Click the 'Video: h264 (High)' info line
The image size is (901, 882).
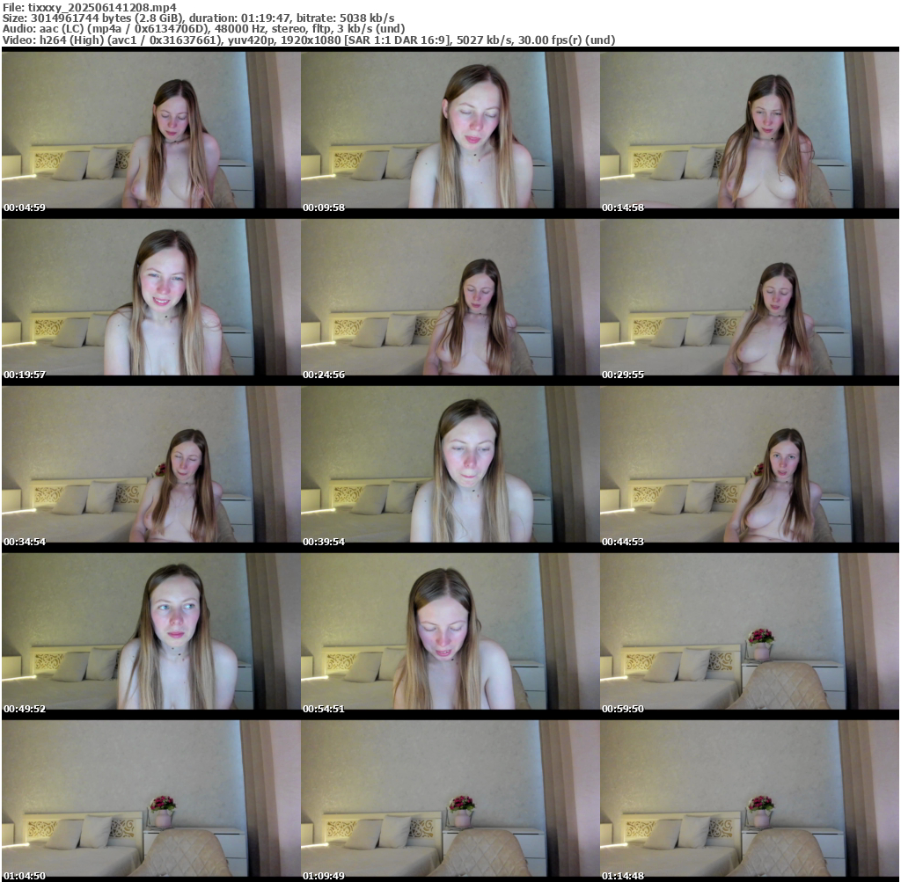click(x=309, y=40)
